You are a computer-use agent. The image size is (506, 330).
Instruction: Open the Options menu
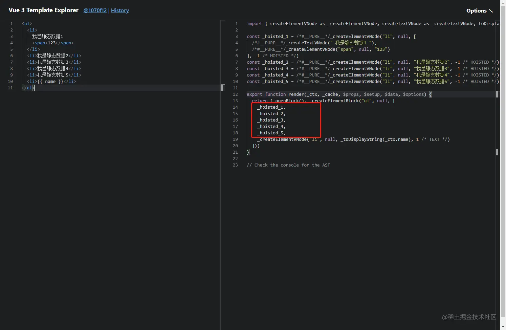tap(479, 10)
